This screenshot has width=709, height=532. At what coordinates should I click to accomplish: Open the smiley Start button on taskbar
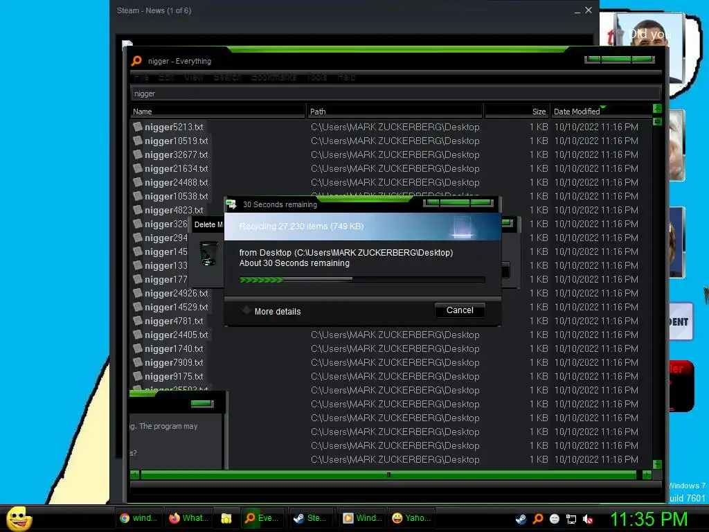(x=19, y=518)
